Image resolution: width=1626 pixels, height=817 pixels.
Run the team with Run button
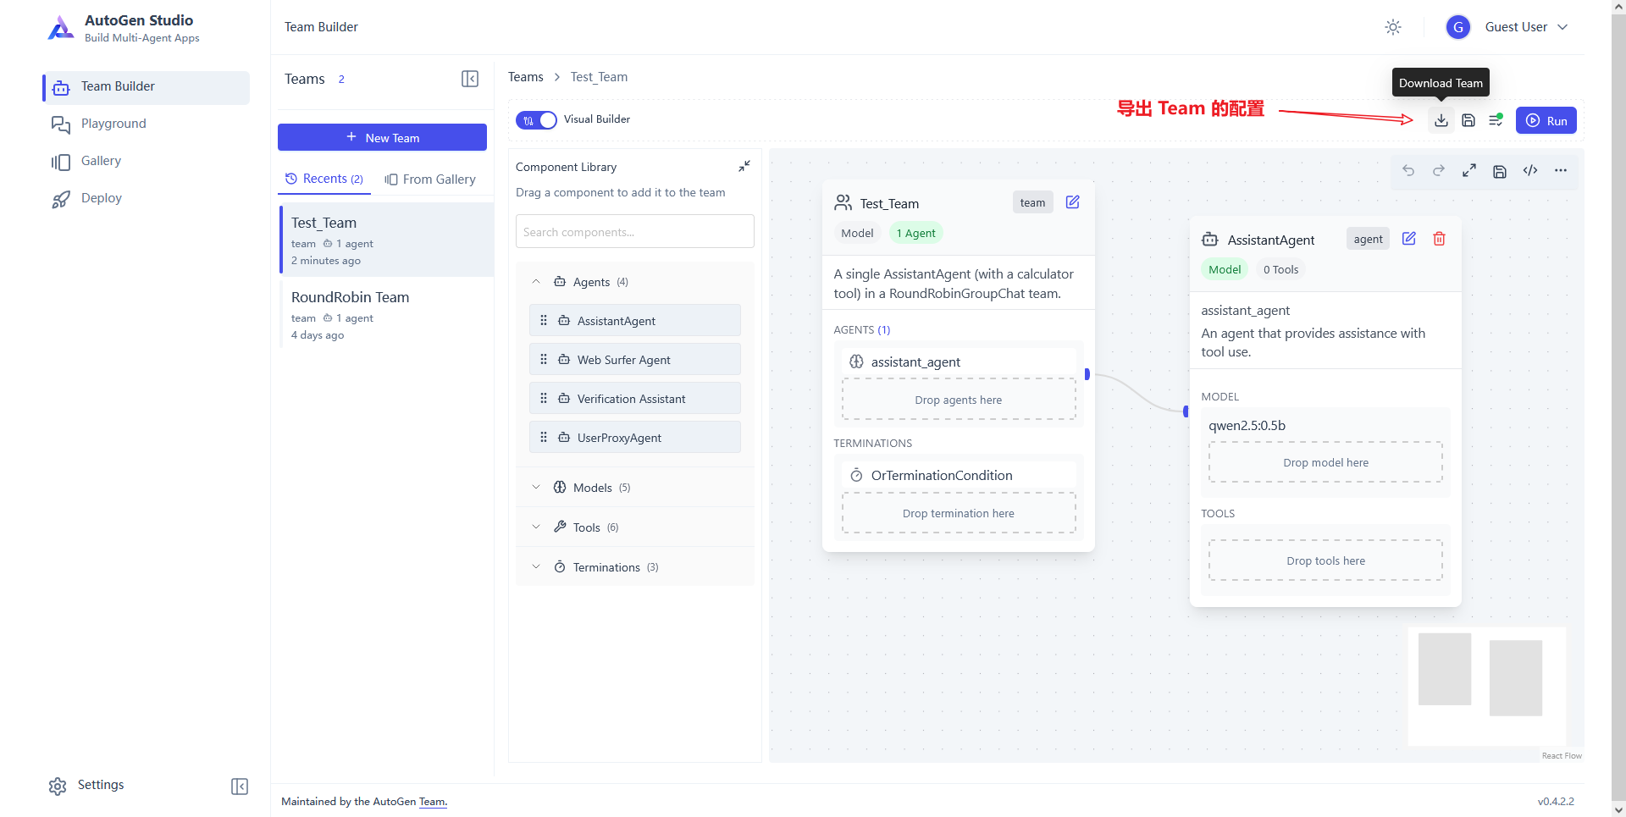(1546, 120)
